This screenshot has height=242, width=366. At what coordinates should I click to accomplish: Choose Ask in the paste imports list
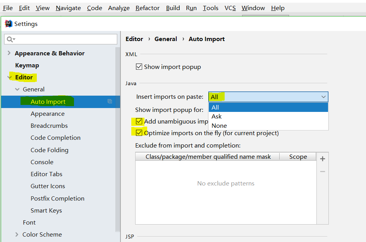pos(268,117)
